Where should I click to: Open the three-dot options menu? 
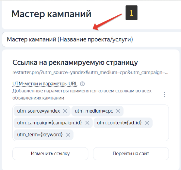pos(164,95)
